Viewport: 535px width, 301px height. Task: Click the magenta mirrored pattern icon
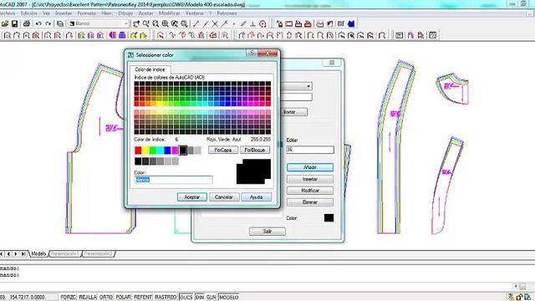click(x=113, y=35)
